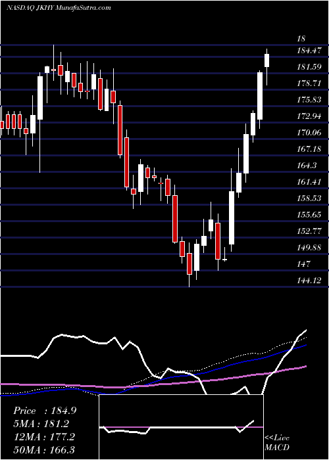Click the MACD inset chart box
Viewport: 329px width, 460px height.
[x=181, y=427]
